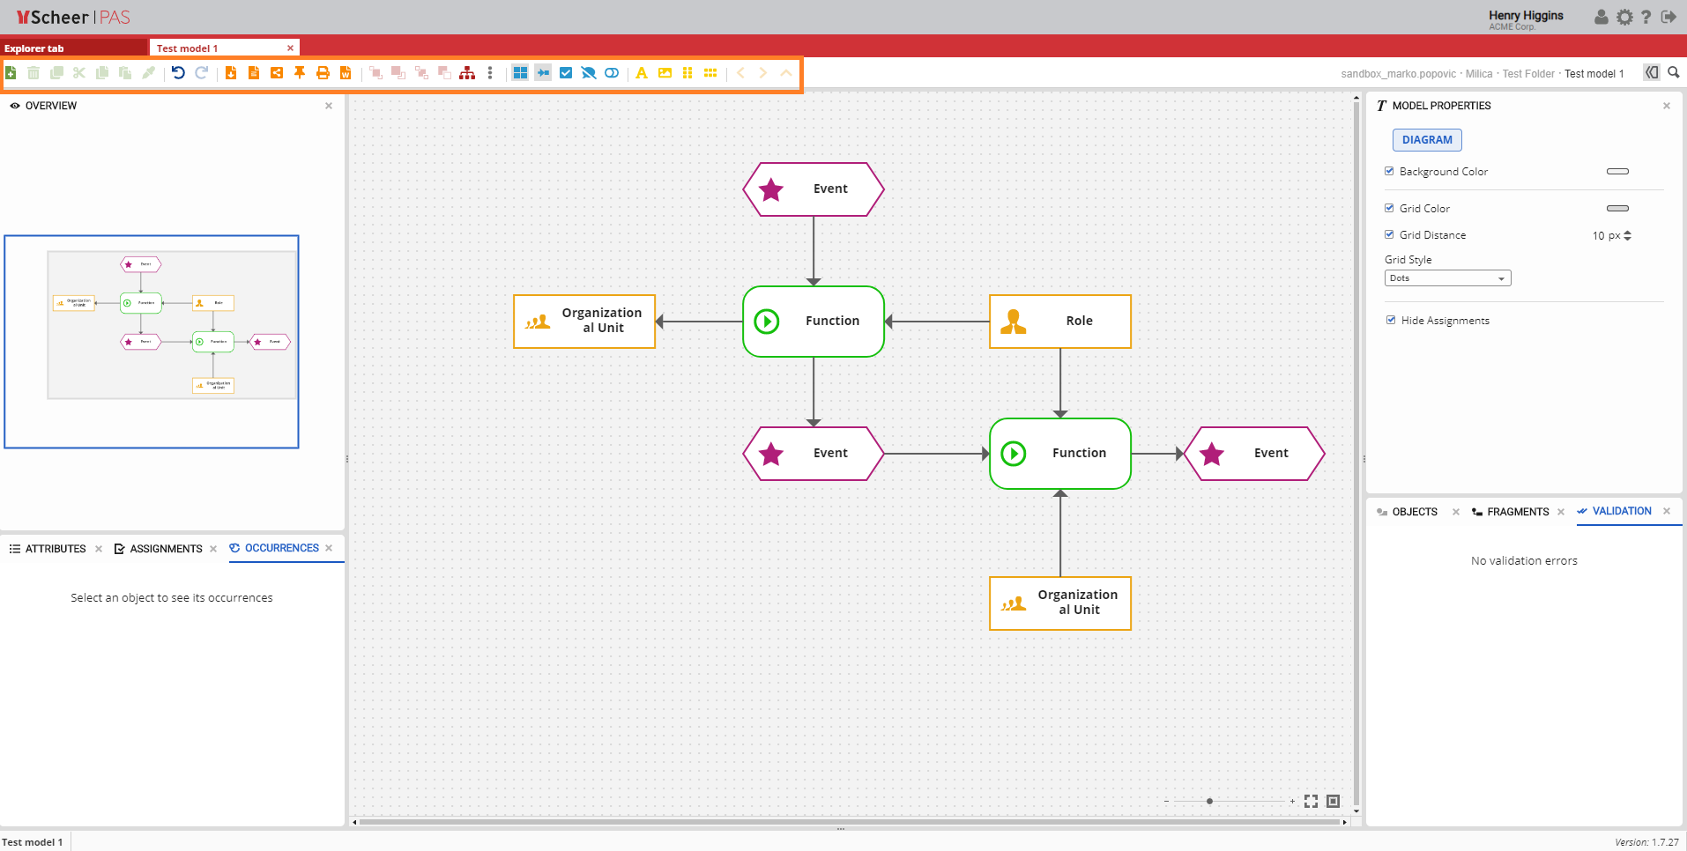Open the Grid Style dropdown
Viewport: 1687px width, 851px height.
1447,278
